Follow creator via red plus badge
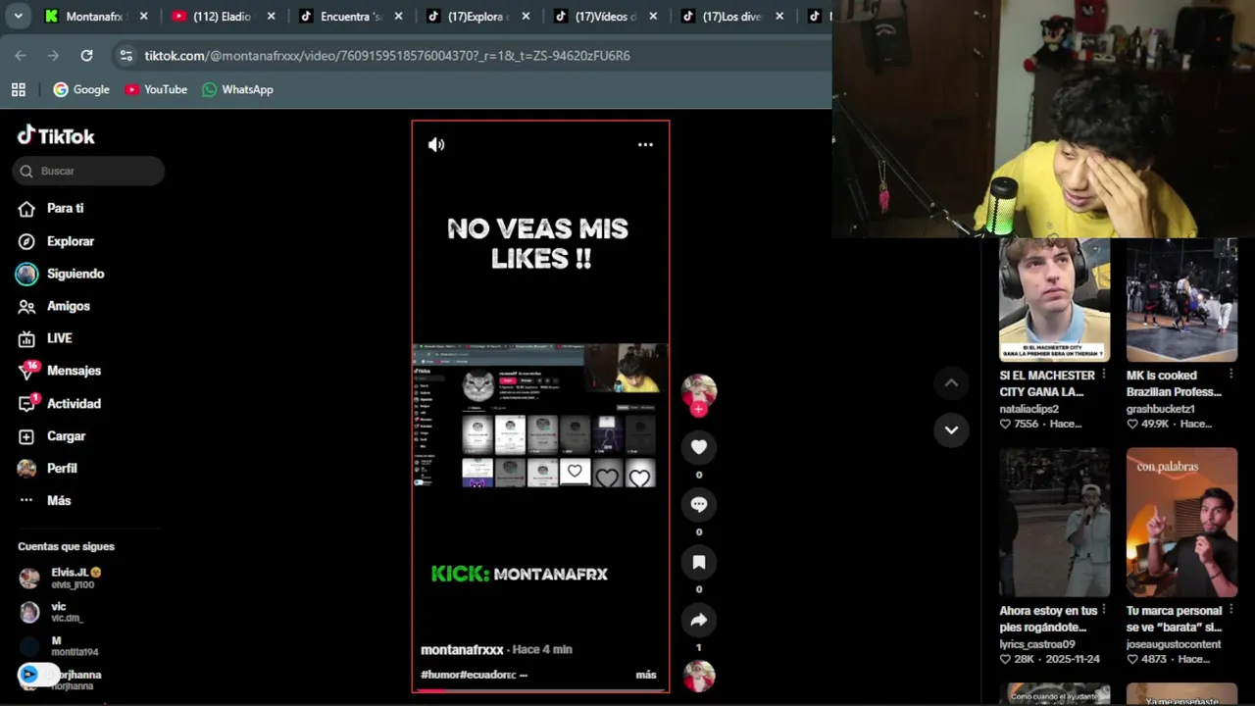This screenshot has width=1255, height=706. (699, 409)
